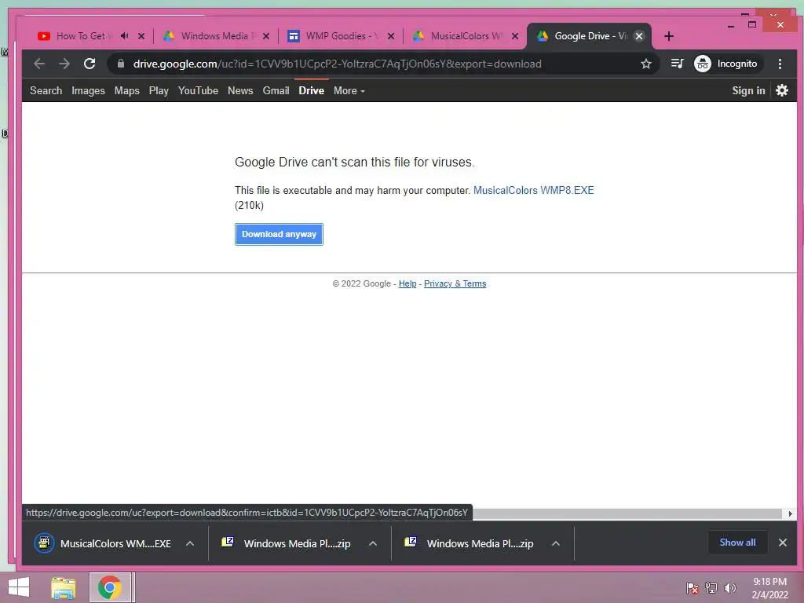Click the horizontal scrollbar track

pyautogui.click(x=628, y=513)
